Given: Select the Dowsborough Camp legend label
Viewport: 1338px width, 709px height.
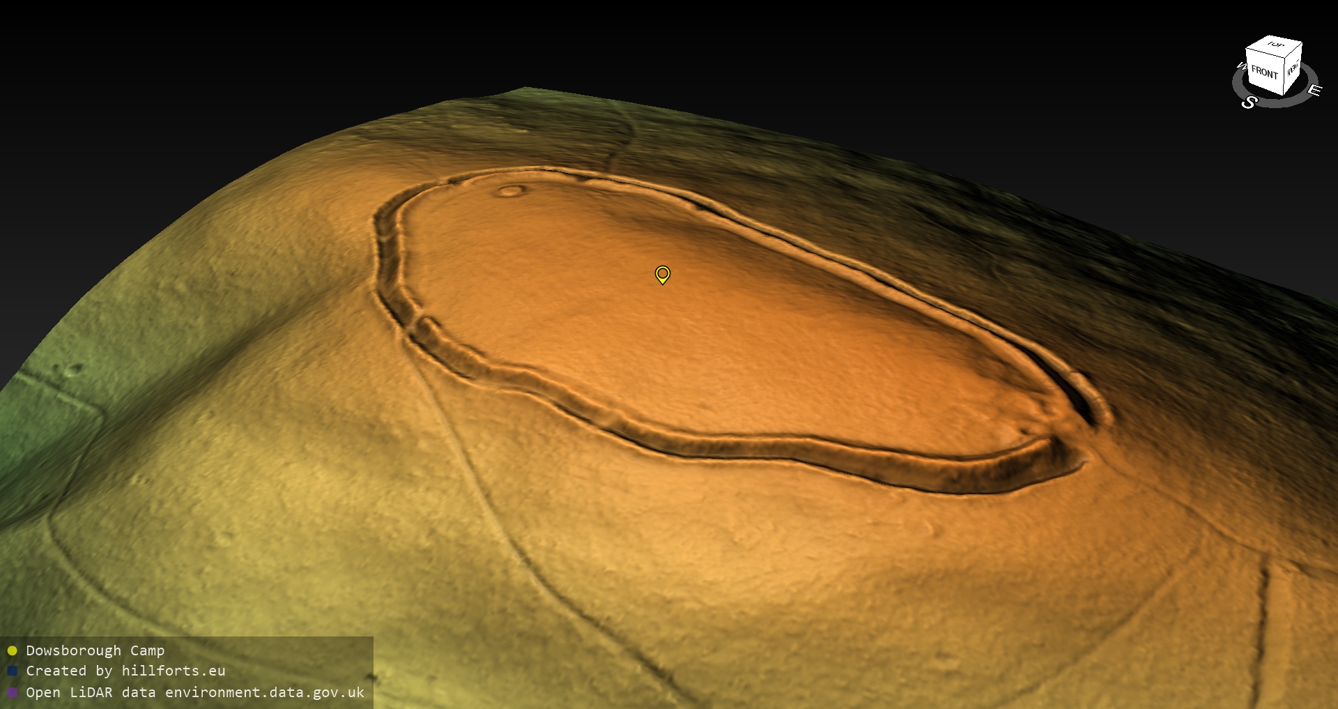Looking at the screenshot, I should point(95,650).
